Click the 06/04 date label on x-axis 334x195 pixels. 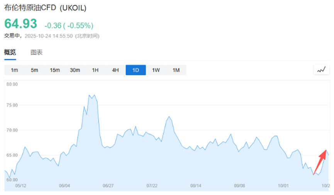(64, 186)
